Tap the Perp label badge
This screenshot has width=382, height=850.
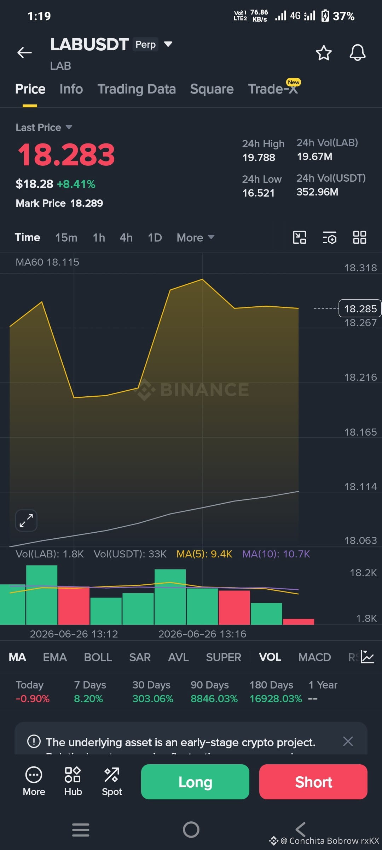coord(145,44)
